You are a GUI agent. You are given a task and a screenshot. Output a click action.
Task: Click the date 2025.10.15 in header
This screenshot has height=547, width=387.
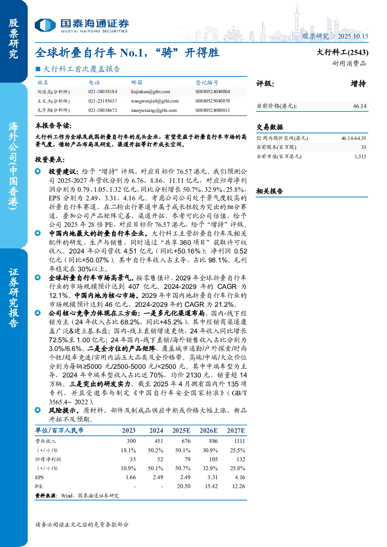(353, 36)
